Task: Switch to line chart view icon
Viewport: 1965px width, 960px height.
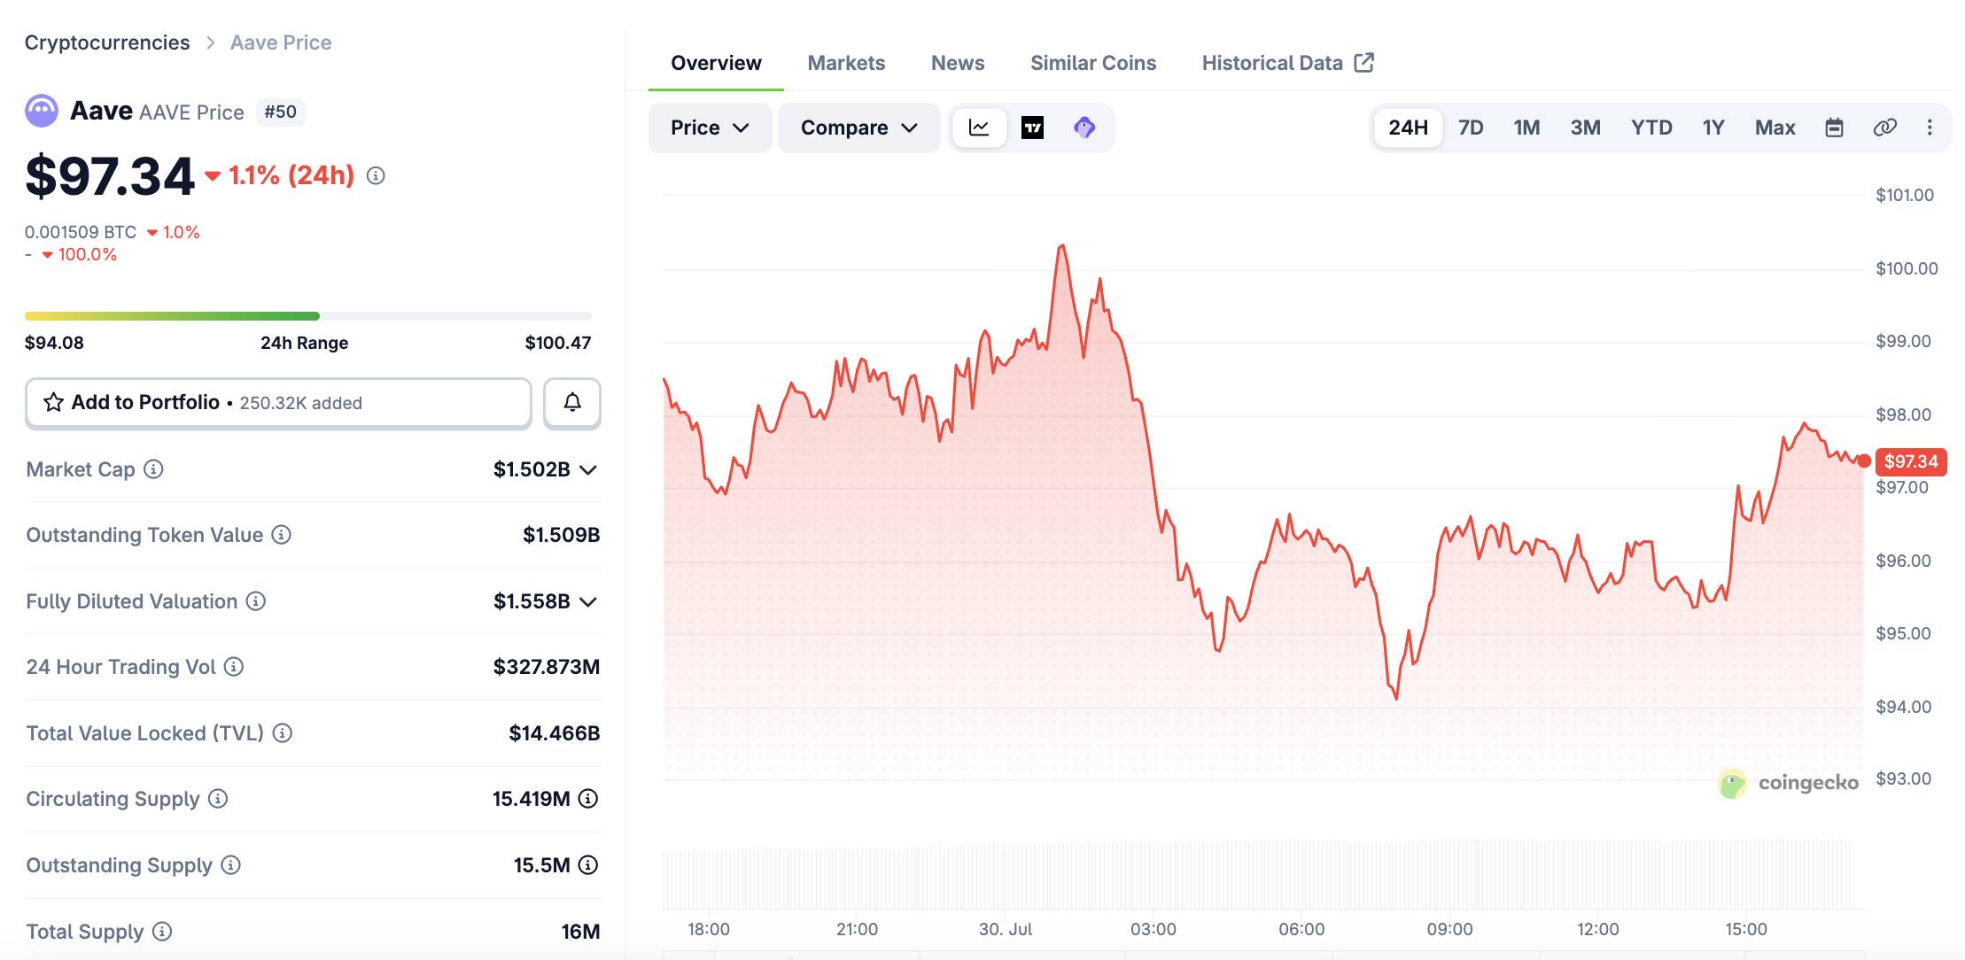Action: pyautogui.click(x=979, y=128)
